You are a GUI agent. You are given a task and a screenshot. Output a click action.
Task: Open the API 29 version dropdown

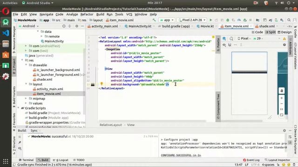pos(258,39)
